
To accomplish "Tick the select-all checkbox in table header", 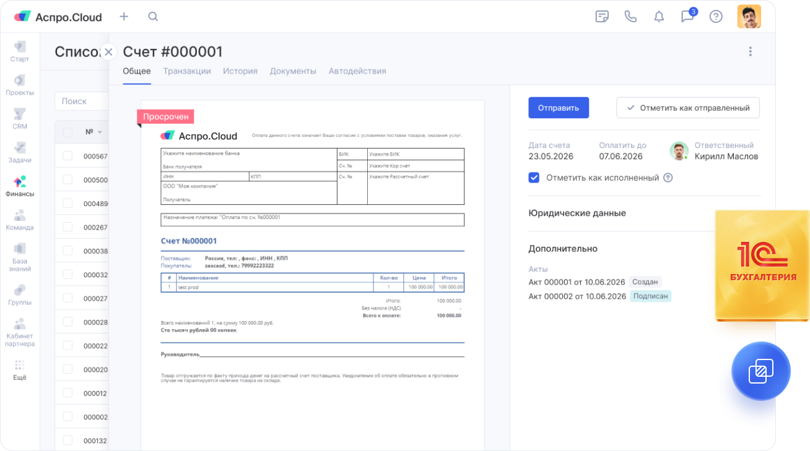I will point(67,132).
